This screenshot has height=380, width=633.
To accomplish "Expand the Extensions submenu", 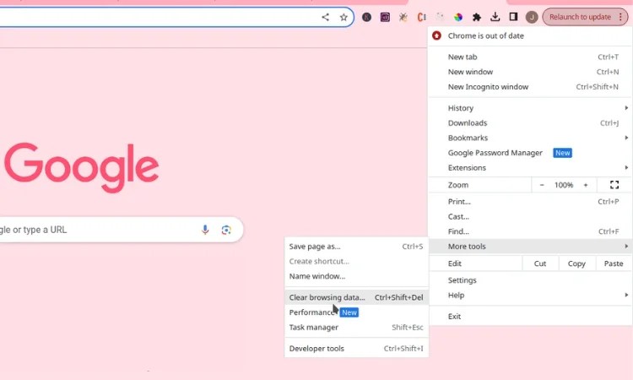I will (x=530, y=167).
